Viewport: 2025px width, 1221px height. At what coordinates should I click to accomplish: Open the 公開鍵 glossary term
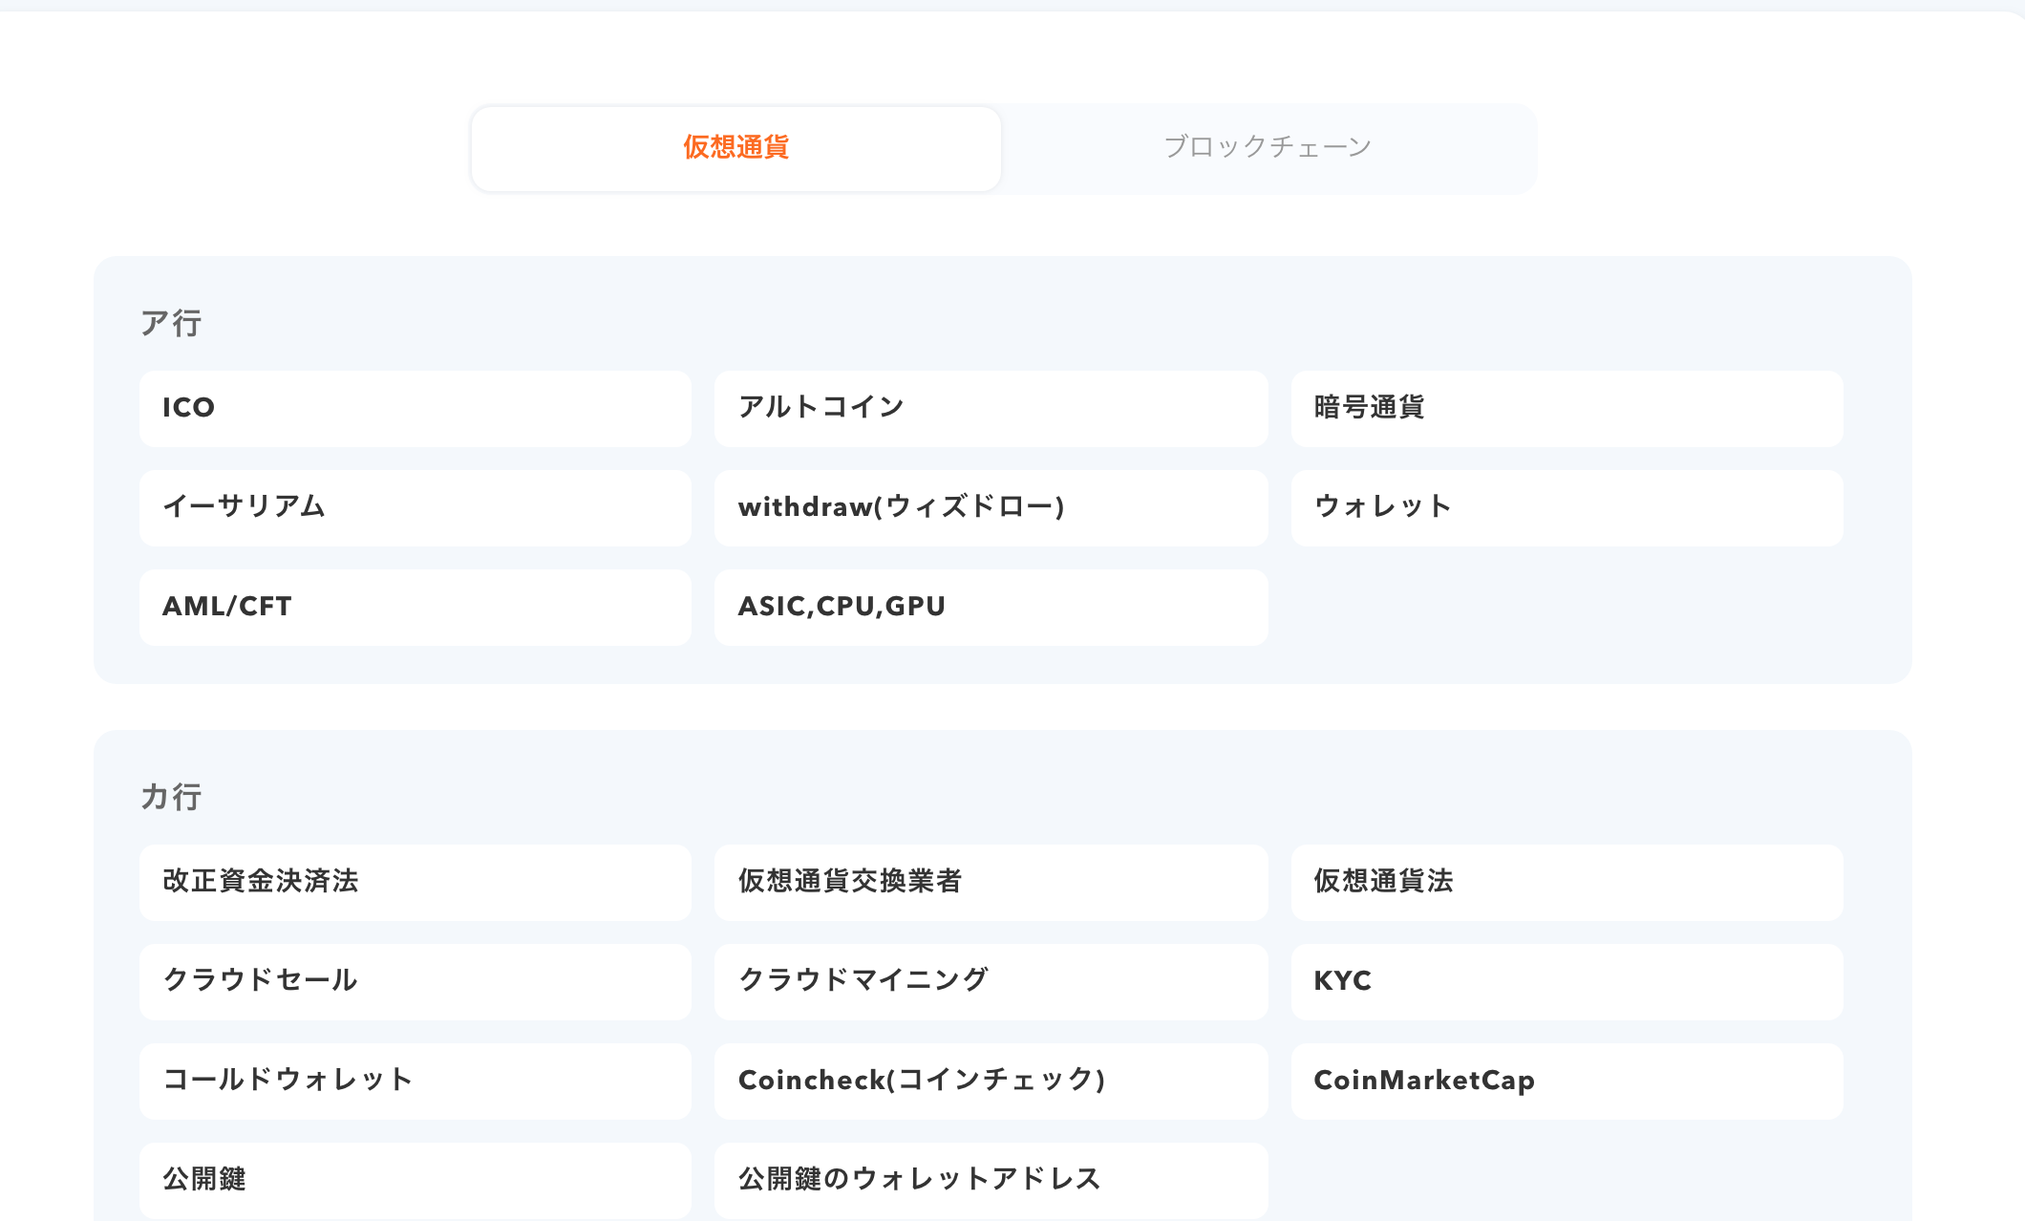click(415, 1181)
